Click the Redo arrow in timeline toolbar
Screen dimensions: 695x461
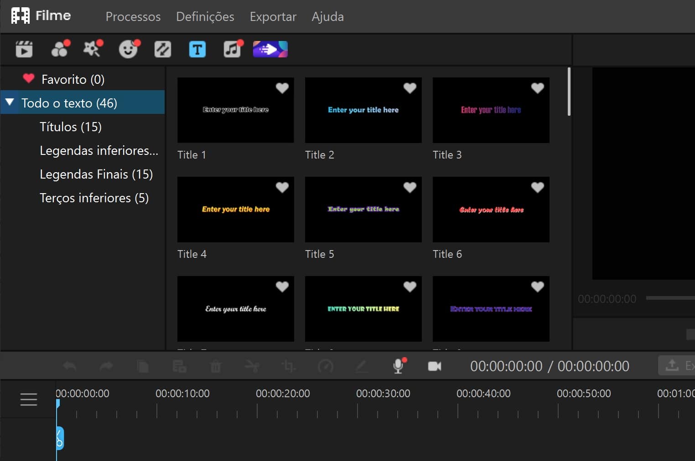click(x=106, y=366)
